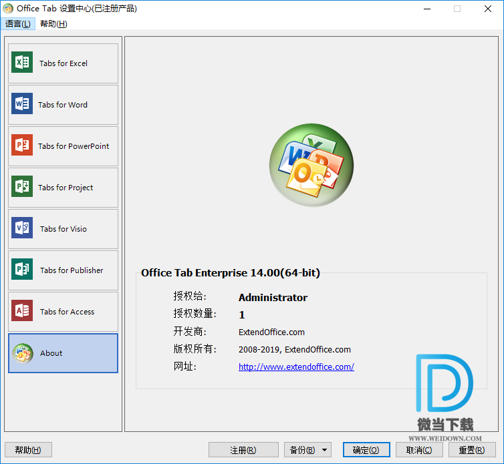Viewport: 504px width, 464px height.
Task: Click the 注册(R) register button
Action: [243, 450]
